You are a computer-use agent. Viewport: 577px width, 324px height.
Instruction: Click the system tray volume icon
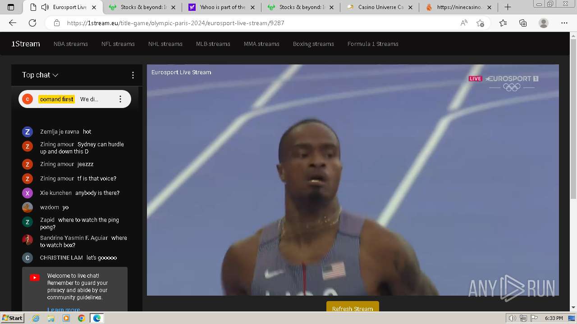pos(513,318)
